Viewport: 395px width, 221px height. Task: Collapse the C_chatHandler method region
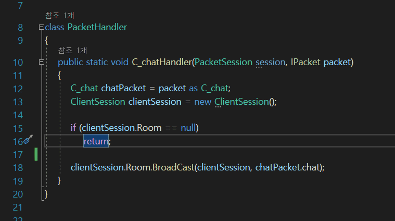(x=42, y=62)
